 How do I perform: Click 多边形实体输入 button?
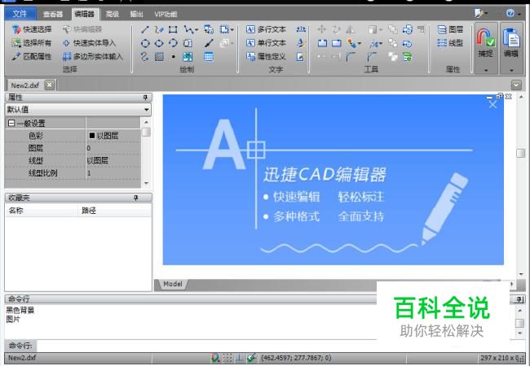[x=93, y=56]
